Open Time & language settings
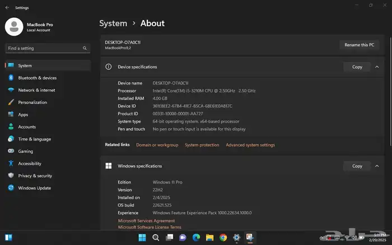The height and width of the screenshot is (245, 392). pos(34,139)
